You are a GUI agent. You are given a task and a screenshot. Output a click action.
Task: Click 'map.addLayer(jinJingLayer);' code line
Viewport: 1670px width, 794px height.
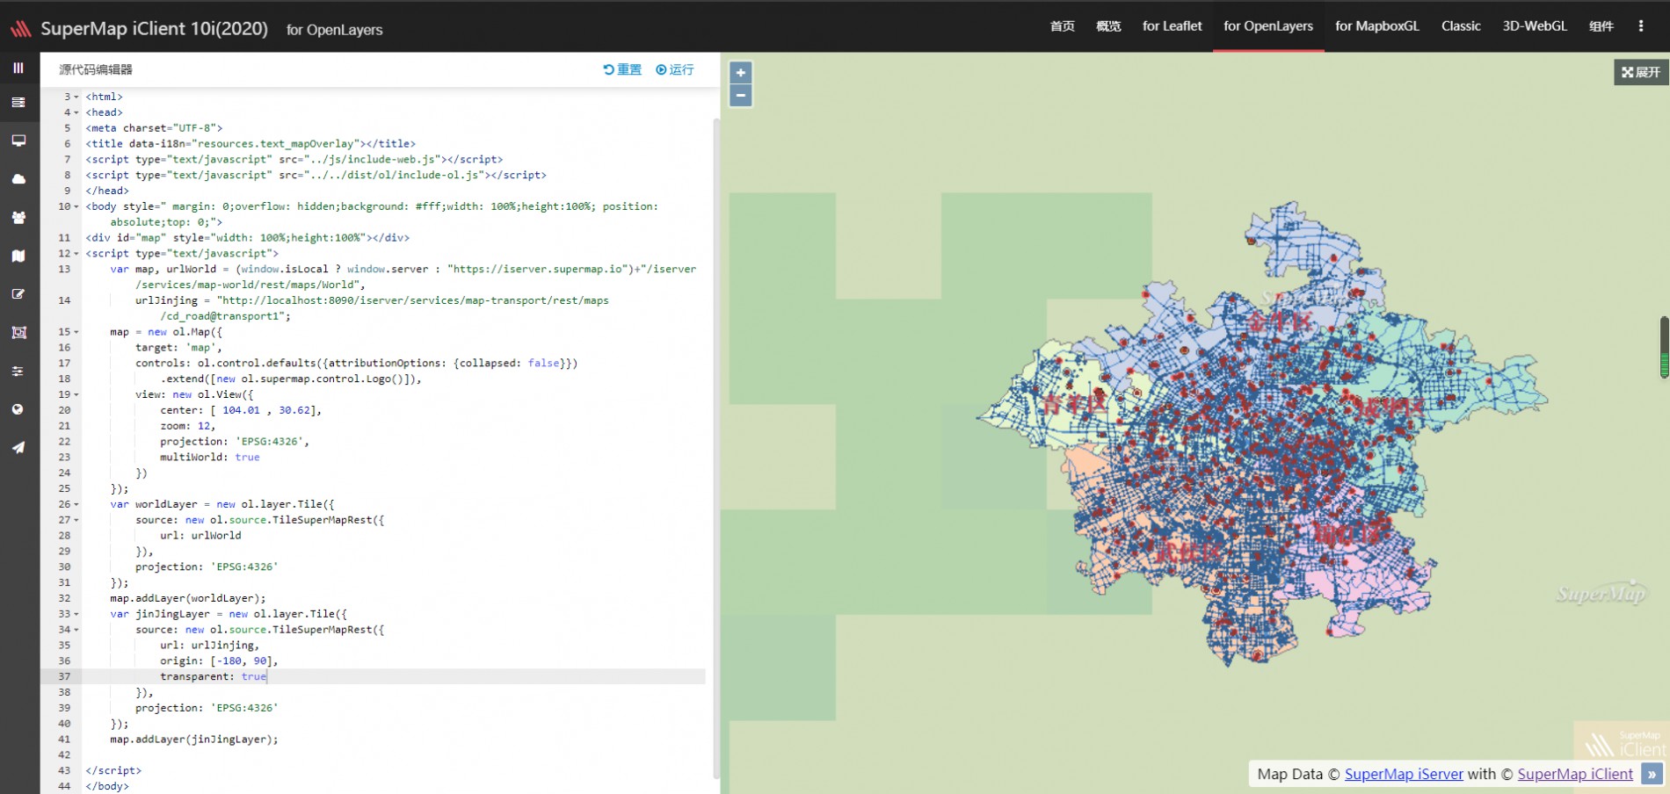click(193, 740)
